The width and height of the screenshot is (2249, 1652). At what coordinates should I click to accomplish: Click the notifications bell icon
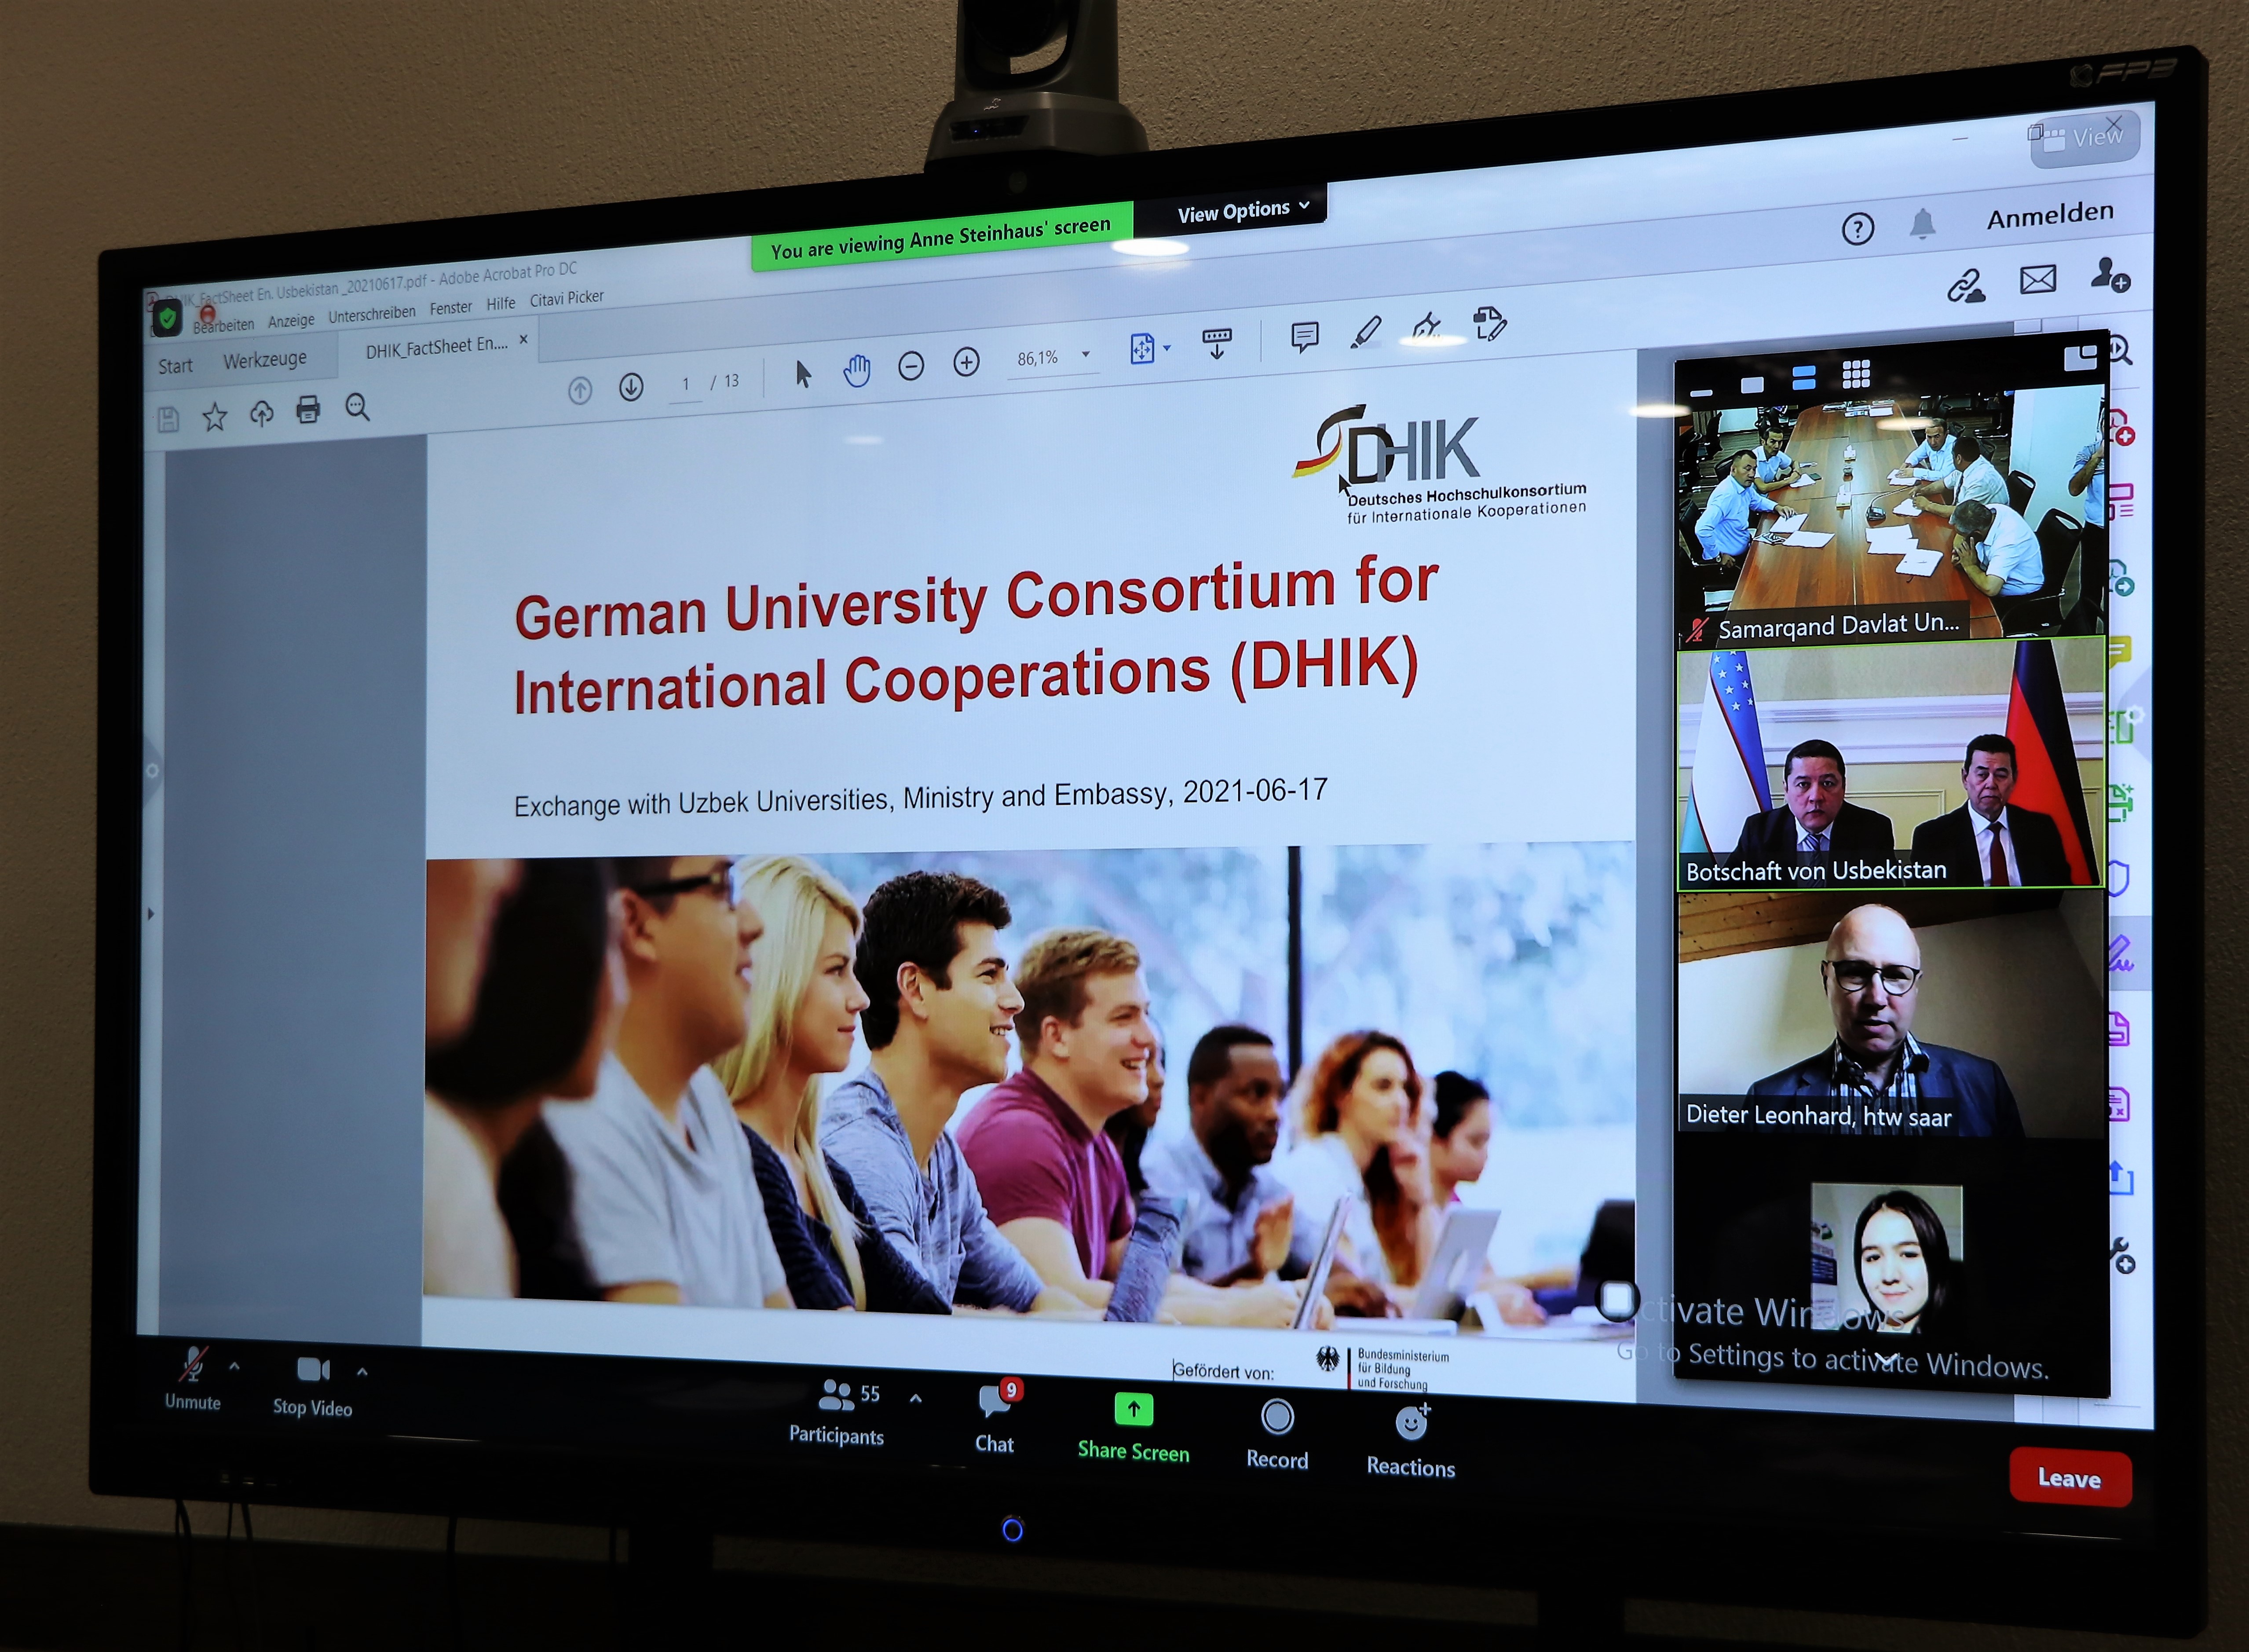pyautogui.click(x=1922, y=224)
